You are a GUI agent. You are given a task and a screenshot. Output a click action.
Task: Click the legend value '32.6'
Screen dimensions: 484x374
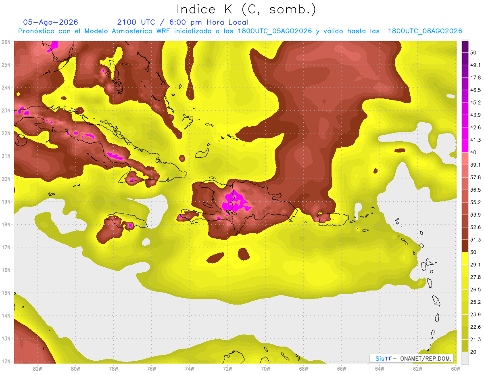click(476, 227)
